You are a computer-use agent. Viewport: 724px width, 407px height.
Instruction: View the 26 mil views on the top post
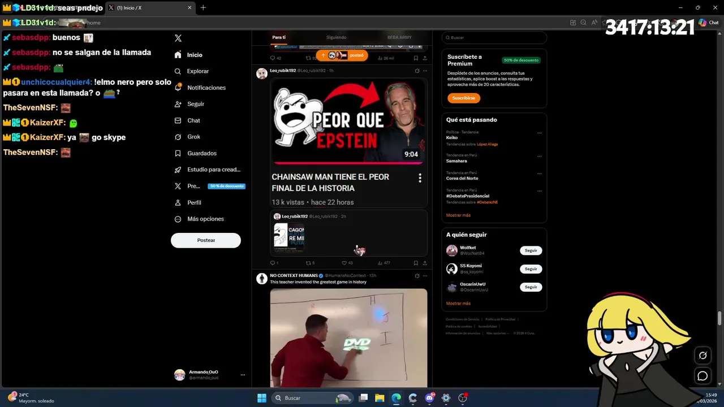[386, 58]
